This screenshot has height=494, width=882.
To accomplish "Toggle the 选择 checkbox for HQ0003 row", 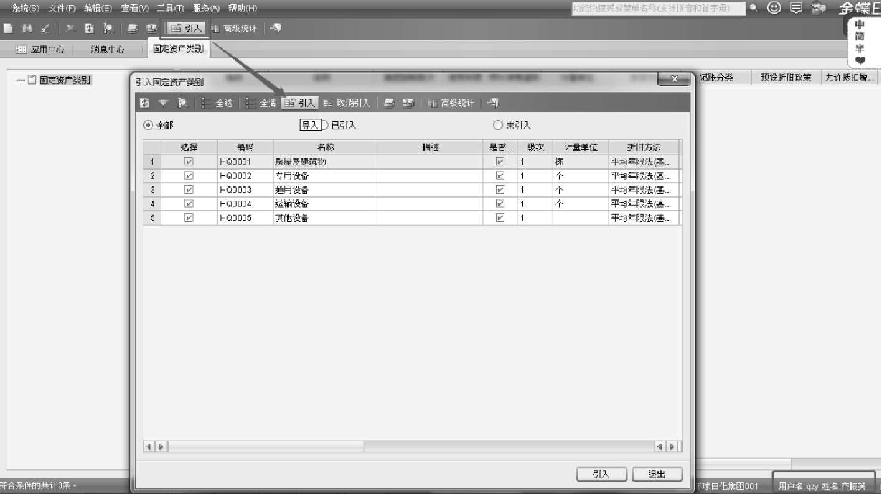I will pyautogui.click(x=189, y=190).
